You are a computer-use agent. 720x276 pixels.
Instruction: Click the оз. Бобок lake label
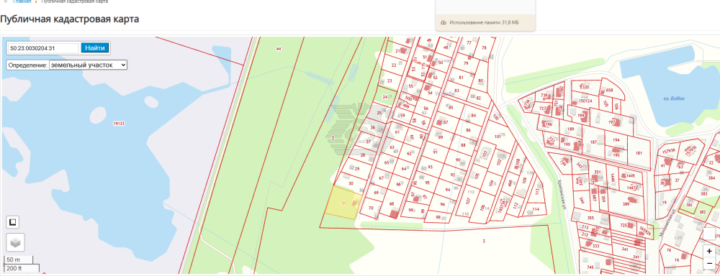pyautogui.click(x=674, y=98)
